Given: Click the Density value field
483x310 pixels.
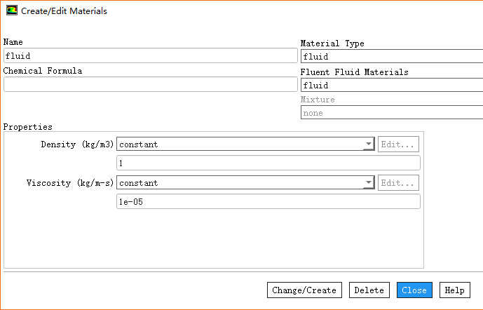Looking at the screenshot, I should coord(268,163).
